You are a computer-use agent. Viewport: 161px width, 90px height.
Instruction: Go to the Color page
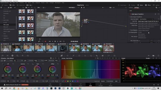(91, 85)
